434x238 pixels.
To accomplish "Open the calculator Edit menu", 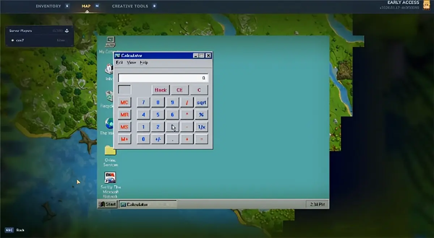I will coord(119,63).
